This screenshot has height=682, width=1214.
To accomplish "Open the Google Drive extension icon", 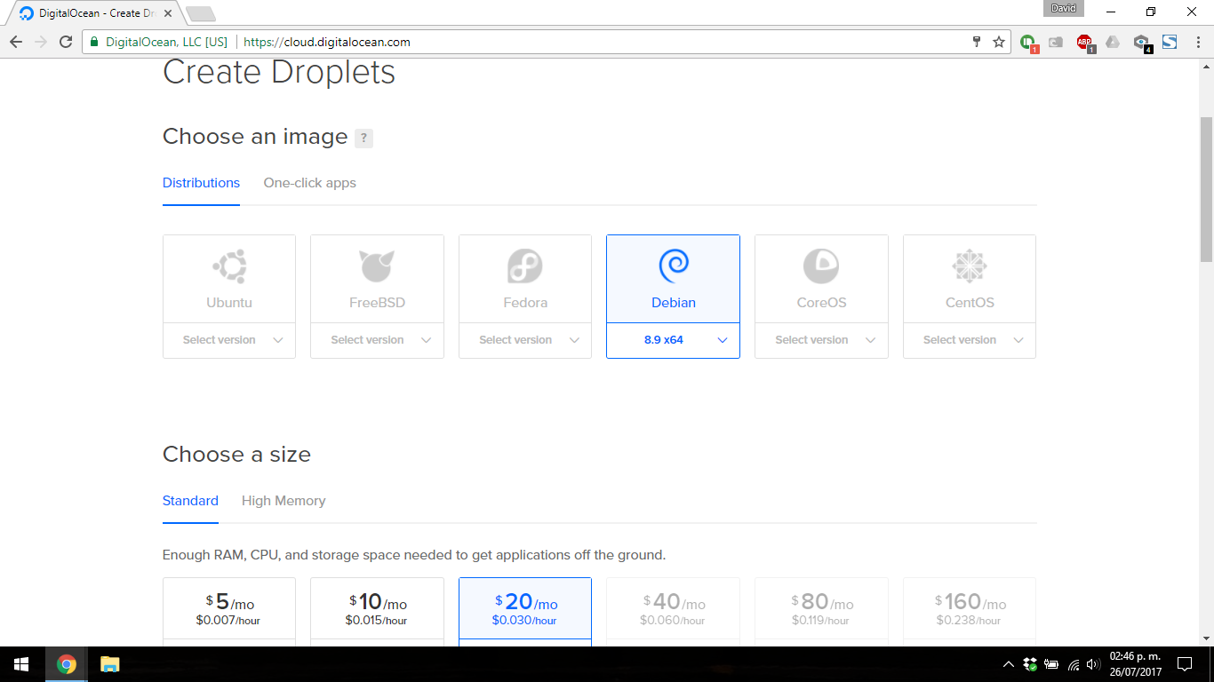I will click(1113, 42).
